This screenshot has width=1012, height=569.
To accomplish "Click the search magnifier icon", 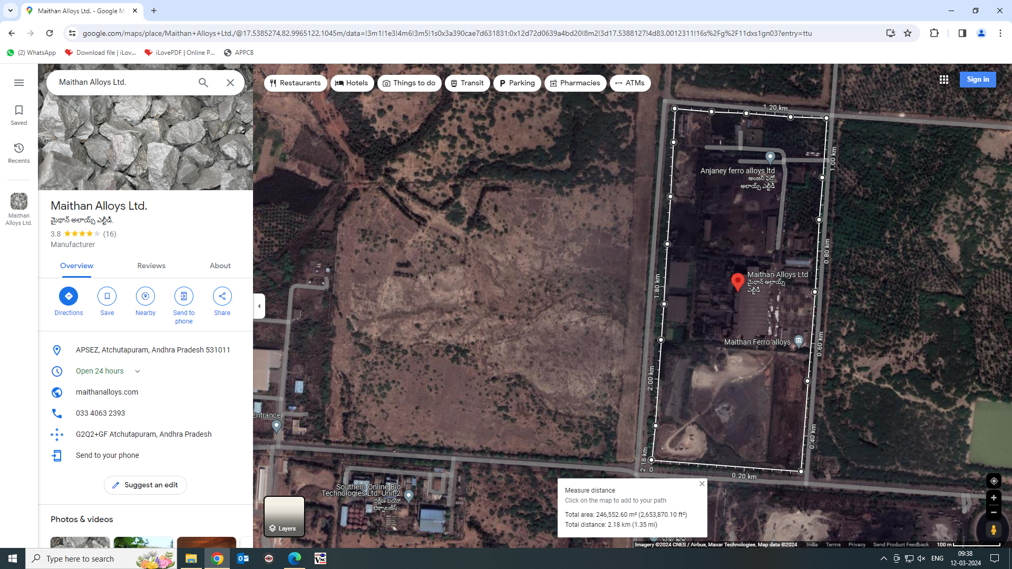I will (203, 83).
